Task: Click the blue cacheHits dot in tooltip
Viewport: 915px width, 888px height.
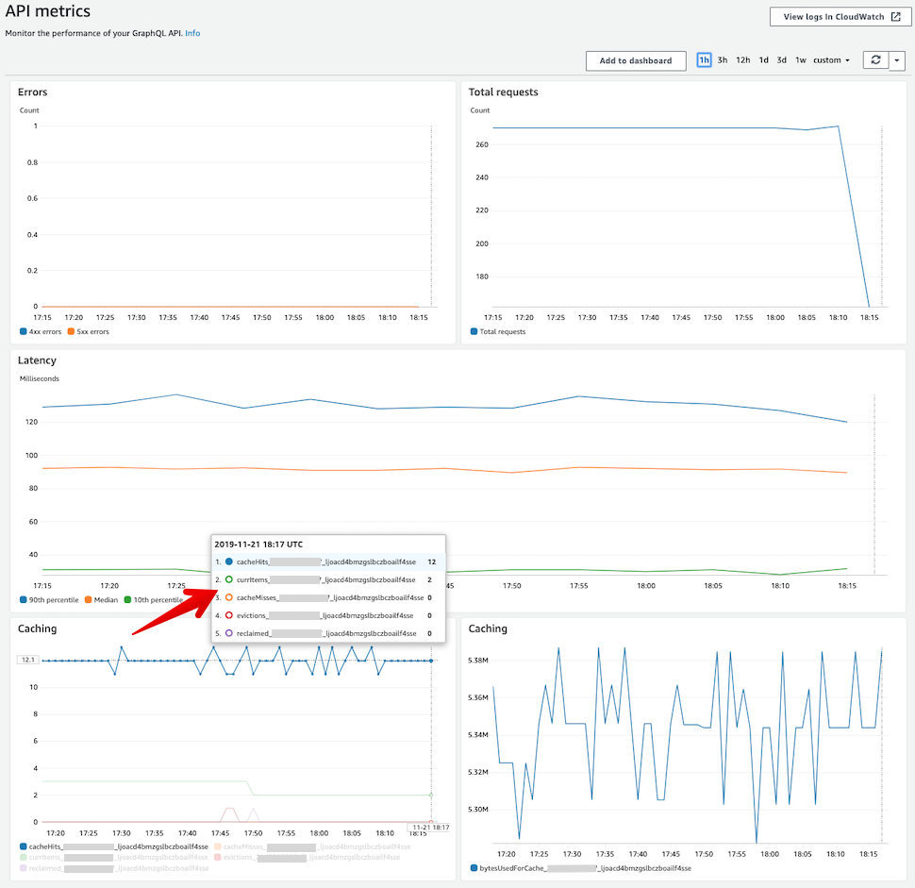Action: click(x=229, y=561)
